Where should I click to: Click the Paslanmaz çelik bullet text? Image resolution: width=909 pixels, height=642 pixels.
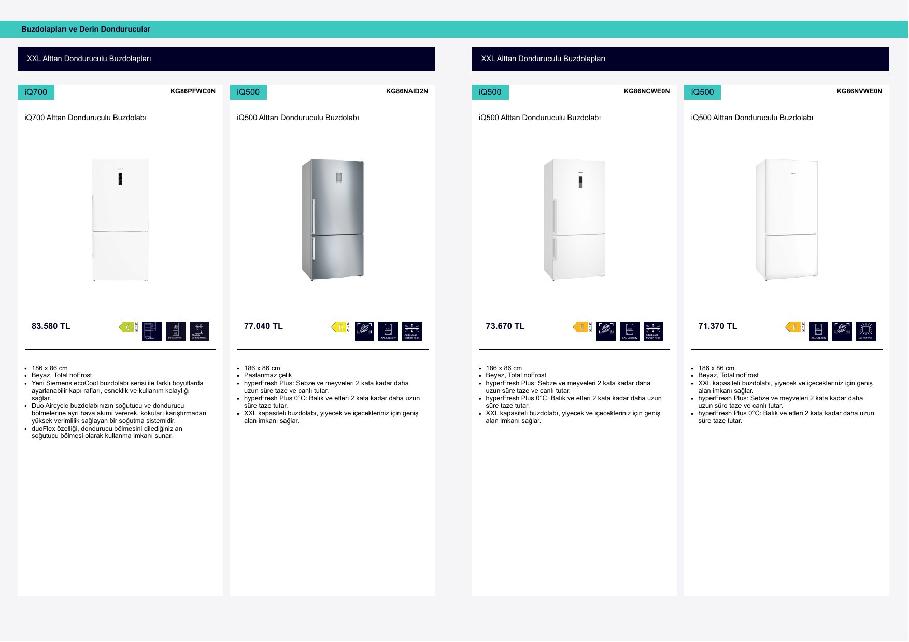click(x=268, y=375)
